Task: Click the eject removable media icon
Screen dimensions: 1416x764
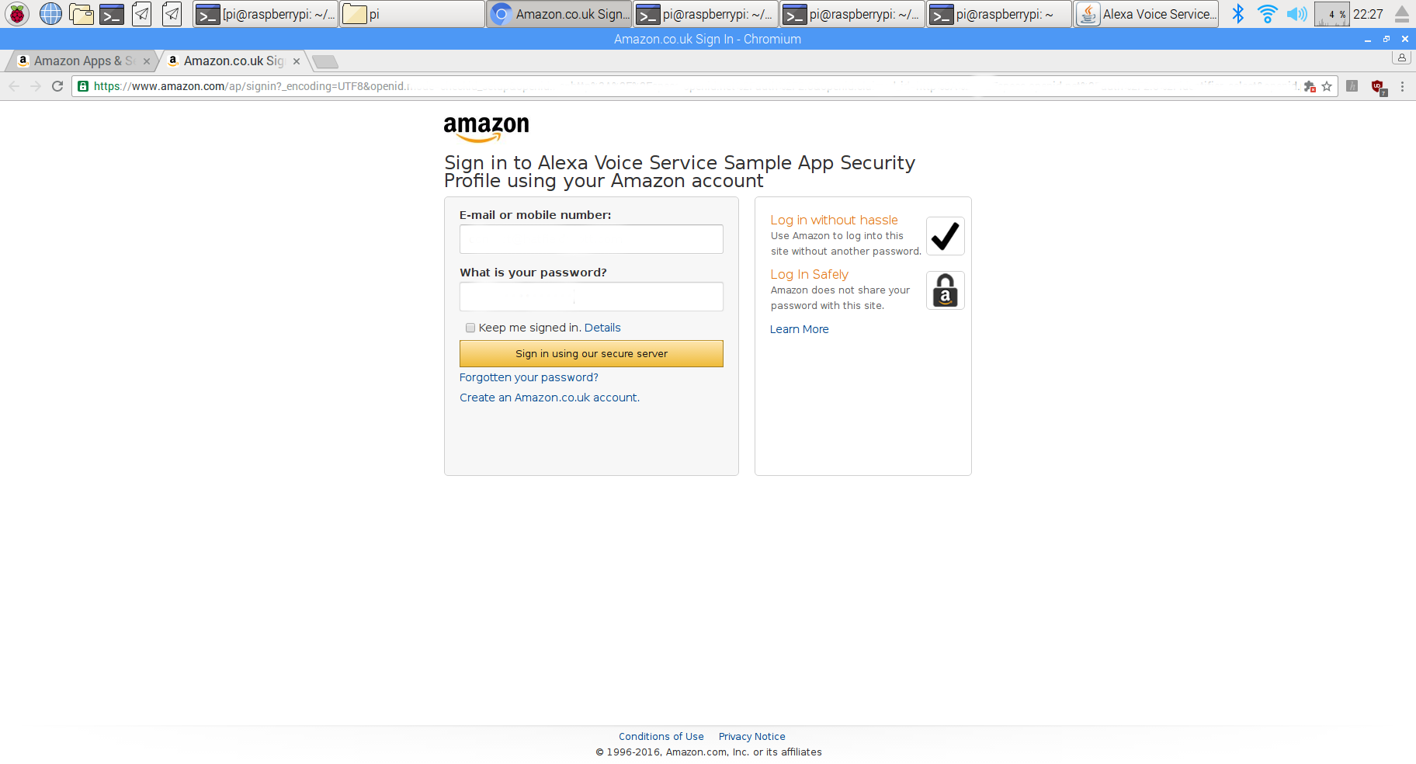Action: tap(1402, 13)
